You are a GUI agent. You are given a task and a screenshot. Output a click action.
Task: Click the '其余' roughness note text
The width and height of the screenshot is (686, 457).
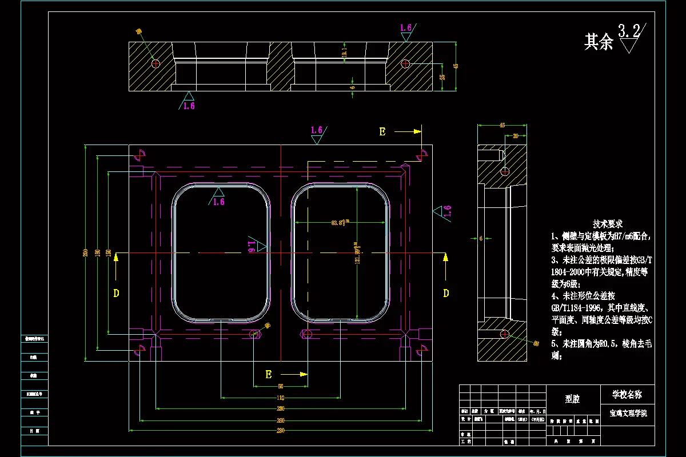click(599, 41)
